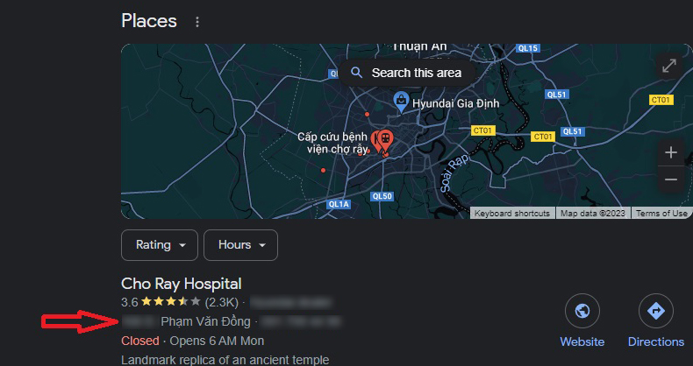Click the Thuận An map label
Screen dimensions: 693x366
click(x=419, y=47)
